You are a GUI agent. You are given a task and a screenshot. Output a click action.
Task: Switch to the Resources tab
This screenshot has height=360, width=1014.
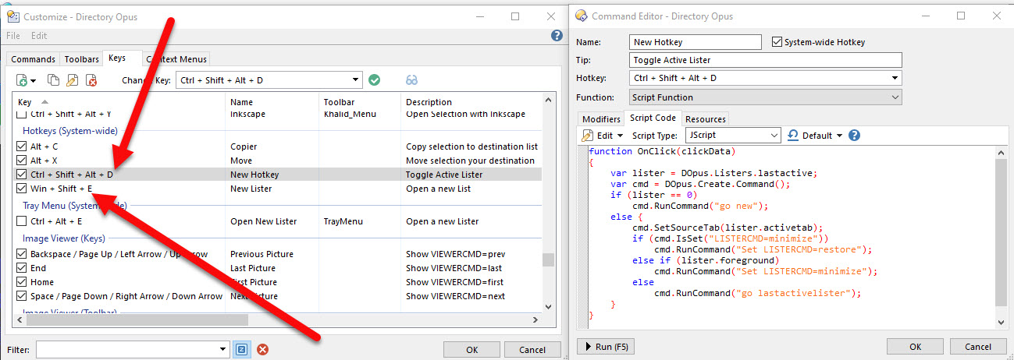[x=706, y=118]
